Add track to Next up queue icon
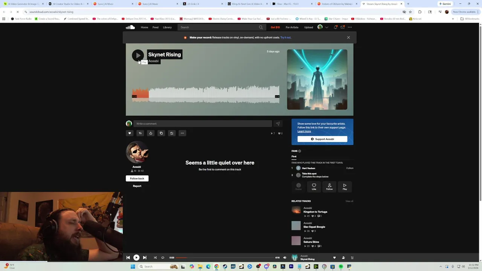Image resolution: width=482 pixels, height=271 pixels. tap(172, 133)
